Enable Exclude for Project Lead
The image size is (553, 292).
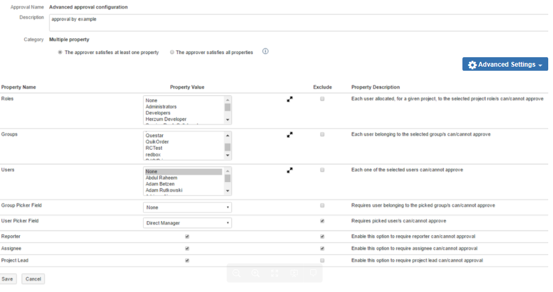(323, 260)
